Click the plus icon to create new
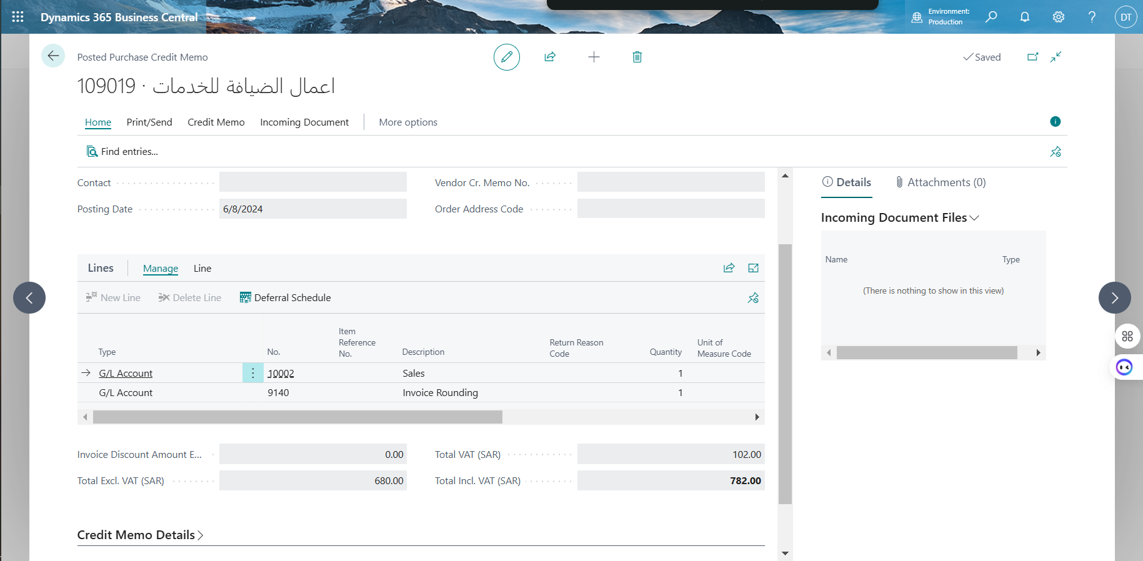 coord(594,57)
